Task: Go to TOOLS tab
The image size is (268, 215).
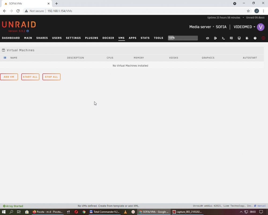Action: pyautogui.click(x=158, y=38)
